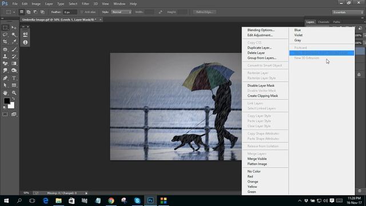Select the Horizontal Type tool

[x=14, y=78]
